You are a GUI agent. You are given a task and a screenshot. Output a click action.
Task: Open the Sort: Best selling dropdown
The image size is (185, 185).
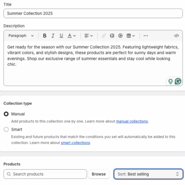(148, 174)
